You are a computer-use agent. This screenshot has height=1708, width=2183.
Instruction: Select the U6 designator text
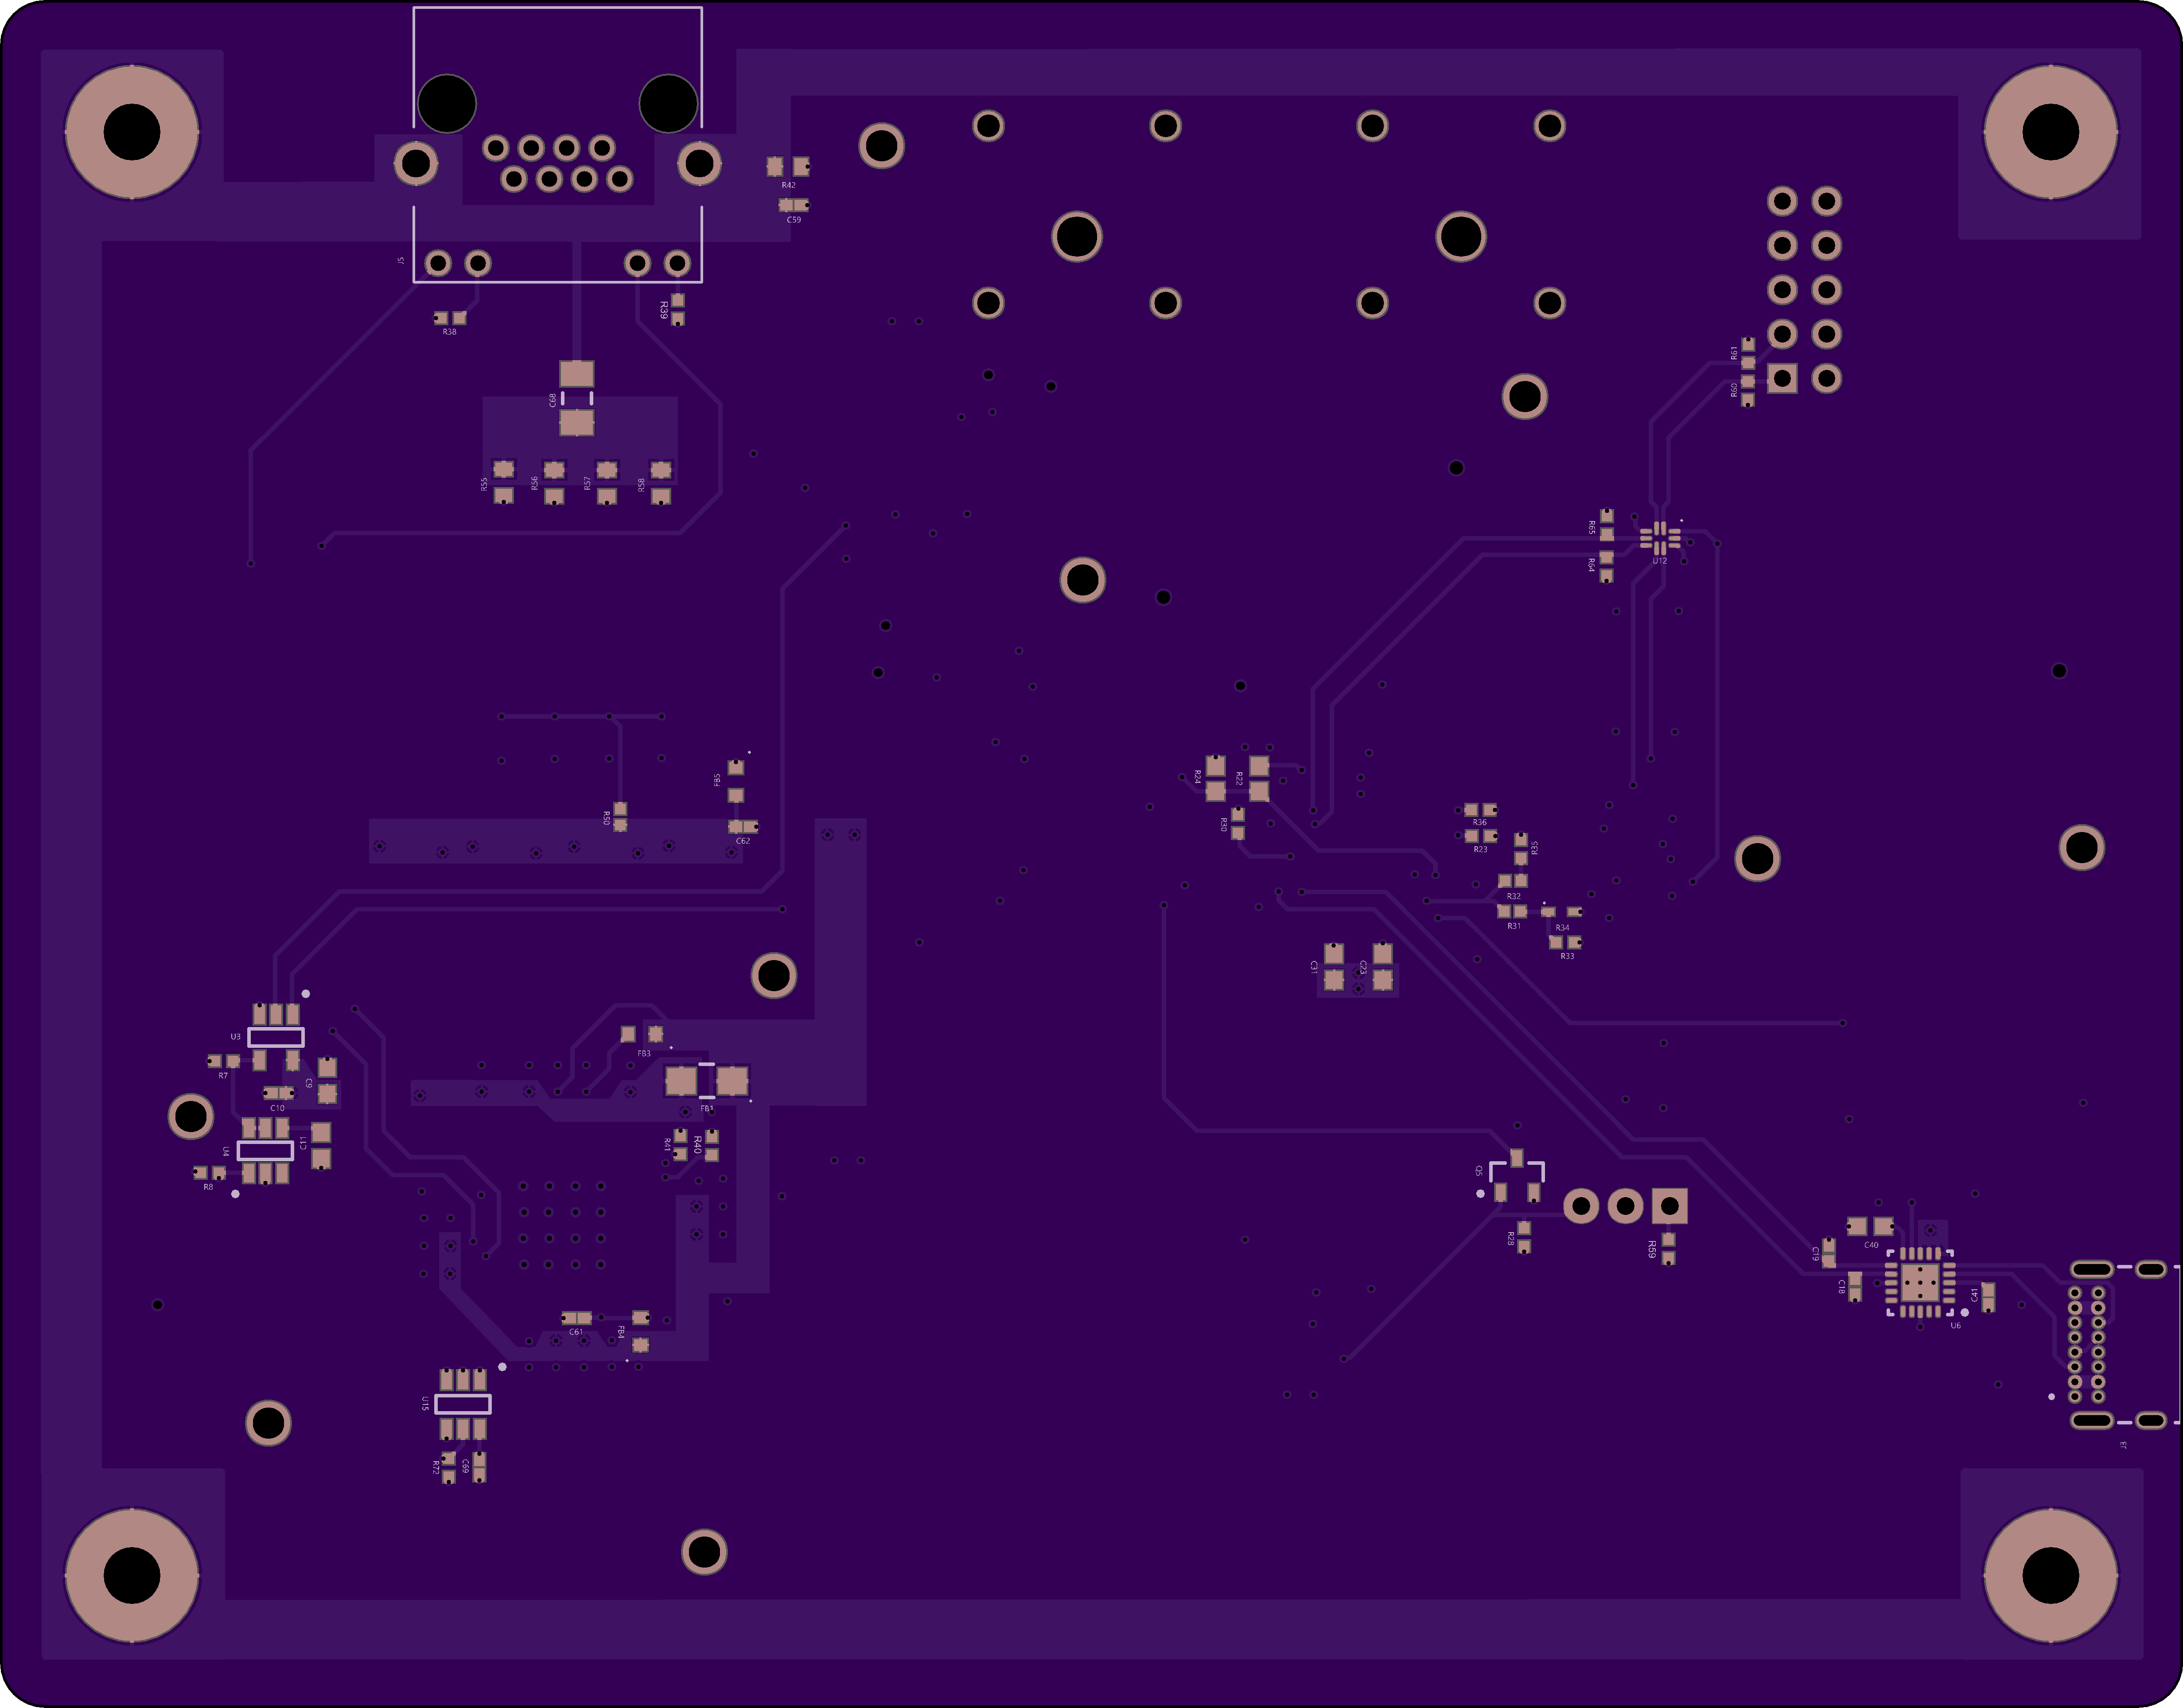pos(1956,1326)
